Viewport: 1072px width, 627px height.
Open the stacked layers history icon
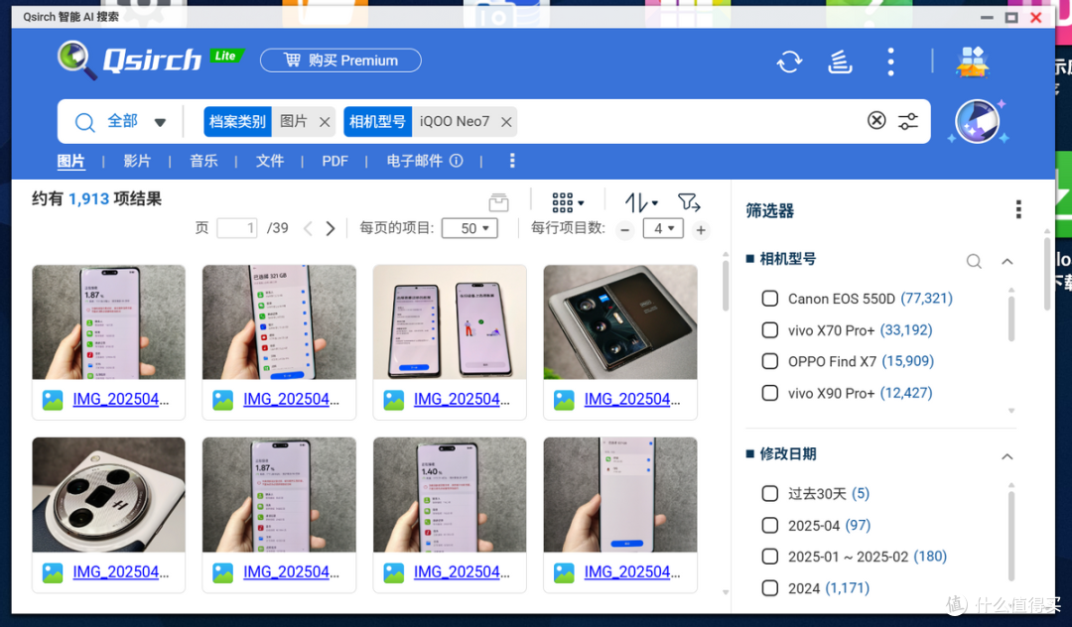click(840, 62)
